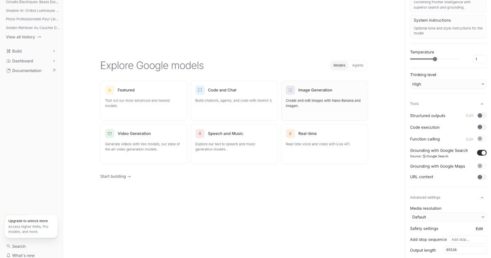Open the Thinking level High dropdown

(x=448, y=84)
